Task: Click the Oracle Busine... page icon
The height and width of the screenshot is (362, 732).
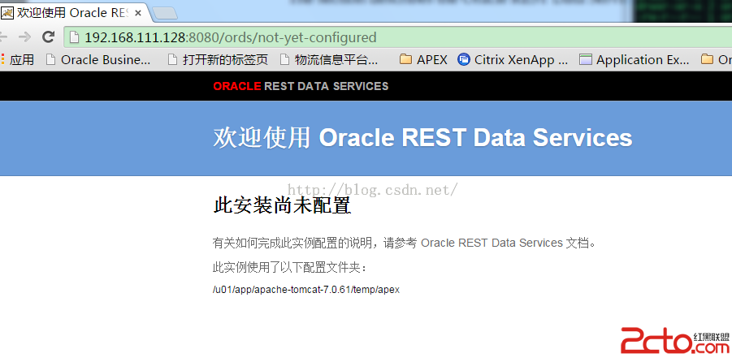Action: tap(51, 60)
